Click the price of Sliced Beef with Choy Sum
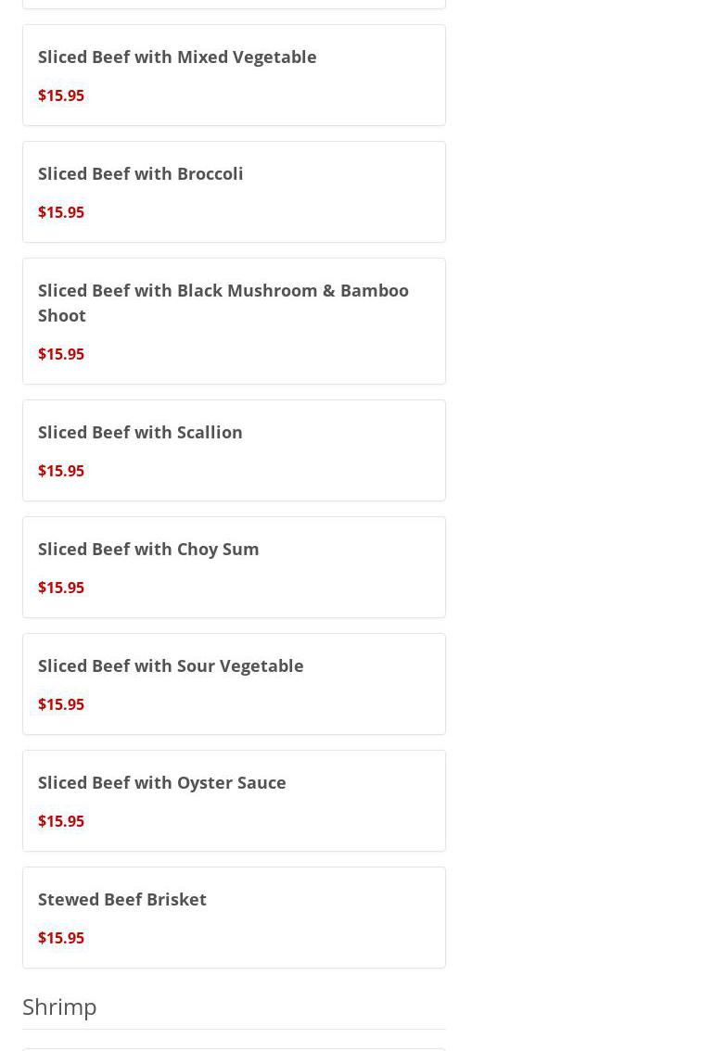The width and height of the screenshot is (714, 1051). coord(61,588)
